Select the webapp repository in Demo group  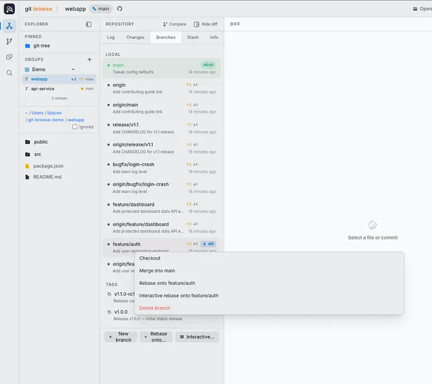pos(59,79)
